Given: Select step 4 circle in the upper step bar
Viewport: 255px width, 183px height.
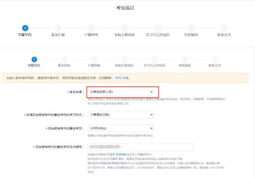Looking at the screenshot, I should point(125,28).
